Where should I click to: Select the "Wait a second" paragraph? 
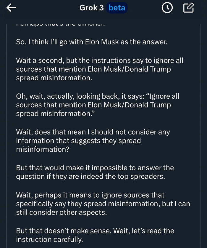pyautogui.click(x=100, y=69)
